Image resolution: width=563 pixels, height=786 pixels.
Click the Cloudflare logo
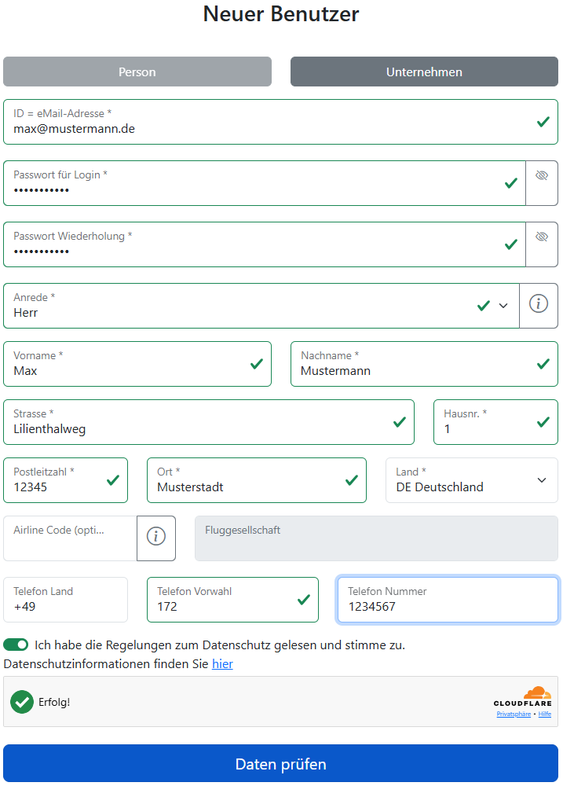523,696
